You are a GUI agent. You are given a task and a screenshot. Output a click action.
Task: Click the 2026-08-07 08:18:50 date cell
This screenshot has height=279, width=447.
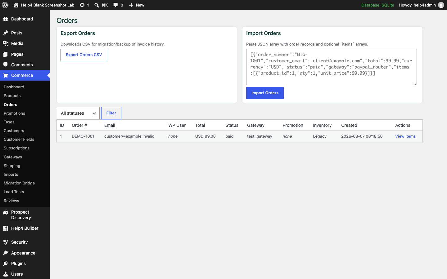point(362,136)
